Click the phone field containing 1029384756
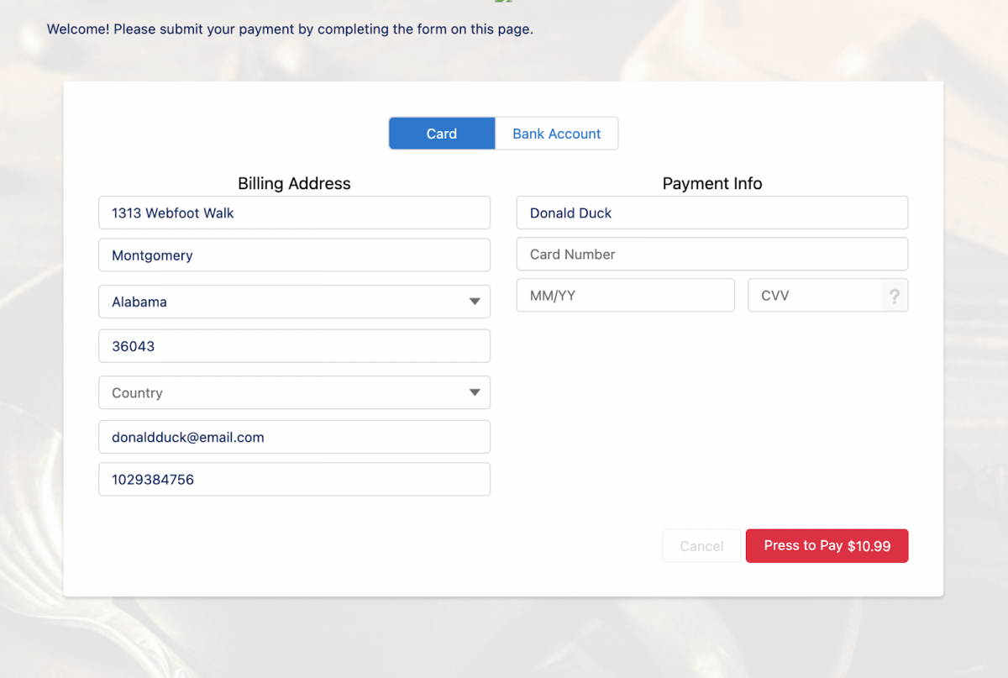Viewport: 1008px width, 678px height. pos(294,479)
